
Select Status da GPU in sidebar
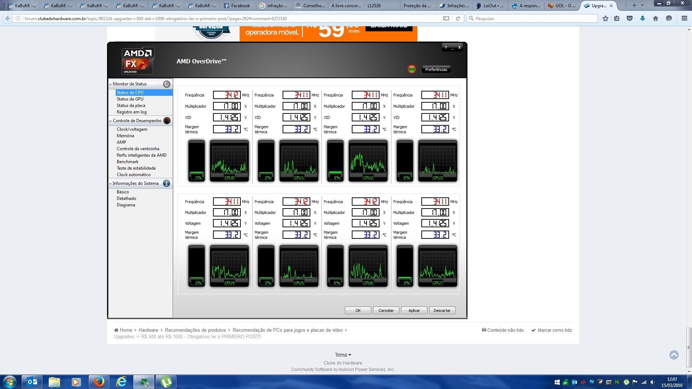click(x=130, y=99)
